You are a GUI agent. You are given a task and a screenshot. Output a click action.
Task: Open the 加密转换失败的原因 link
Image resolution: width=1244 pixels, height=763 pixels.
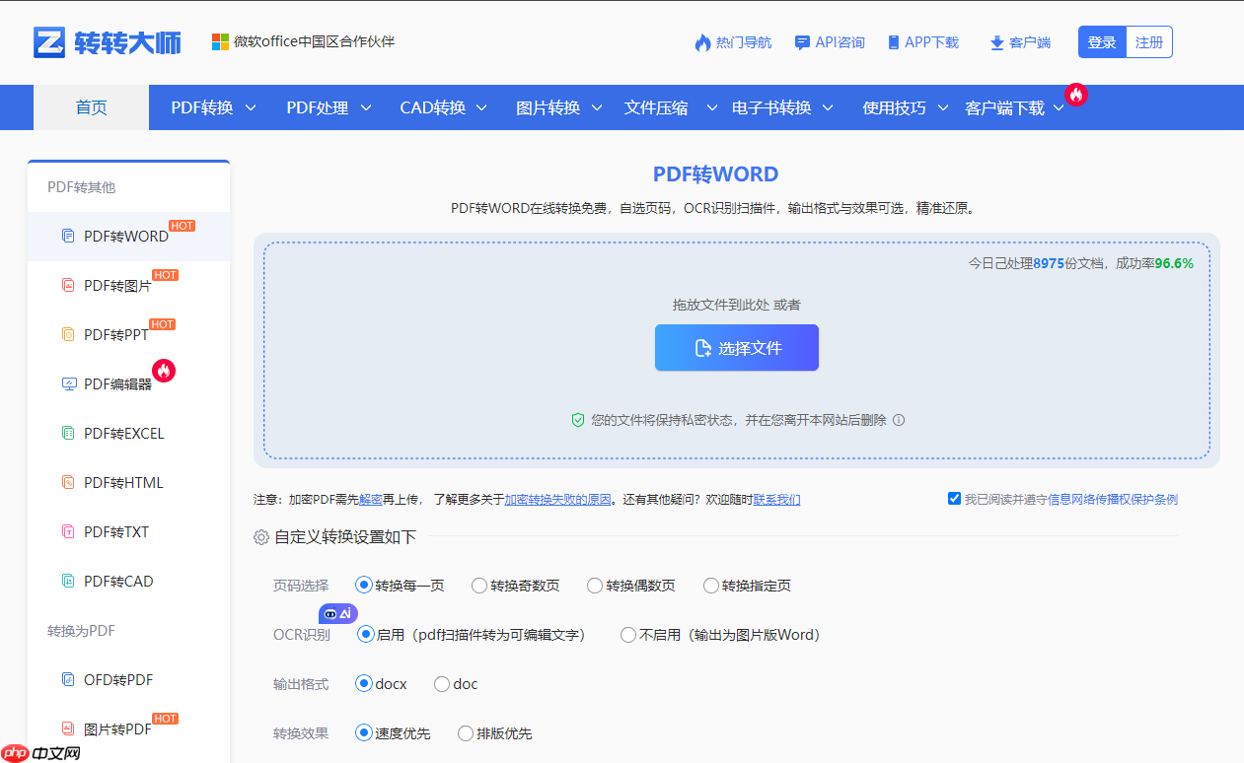click(557, 500)
